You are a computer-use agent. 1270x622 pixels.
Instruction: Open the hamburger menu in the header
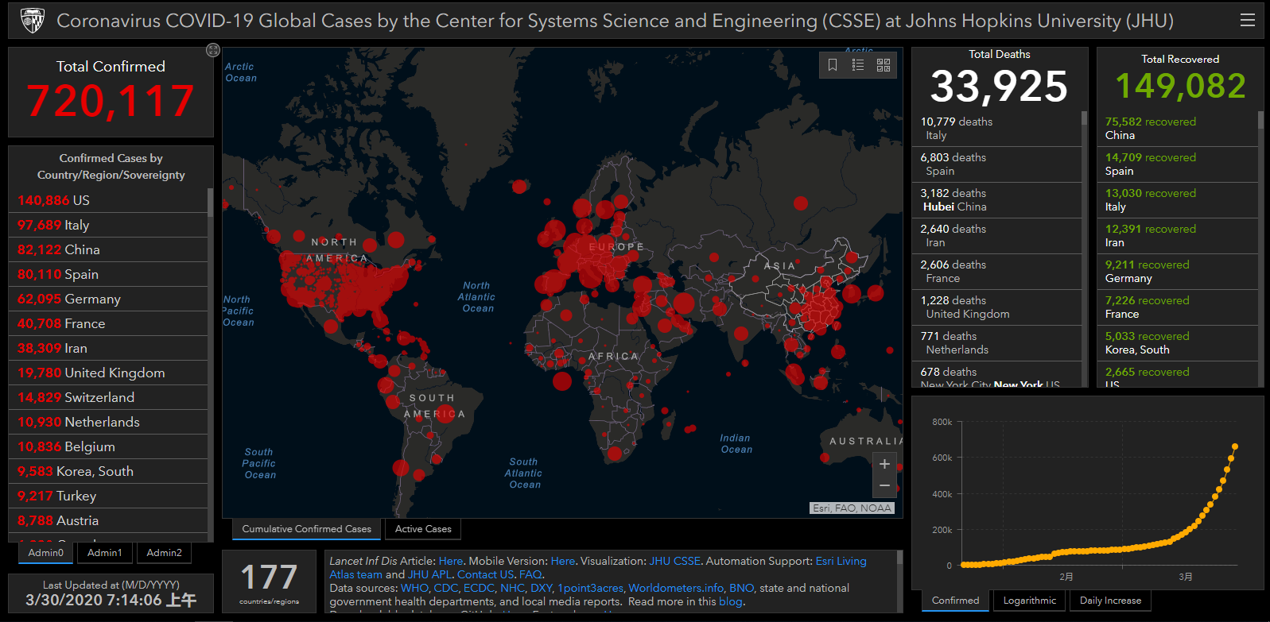point(1248,20)
